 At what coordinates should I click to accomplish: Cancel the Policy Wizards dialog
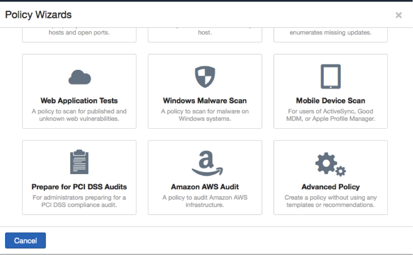[26, 240]
